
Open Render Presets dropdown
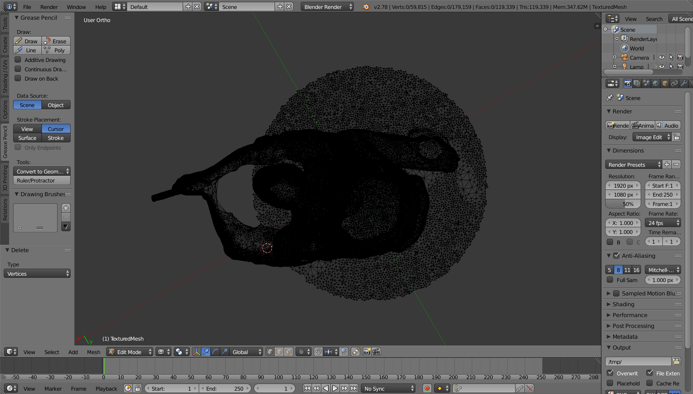click(x=634, y=165)
